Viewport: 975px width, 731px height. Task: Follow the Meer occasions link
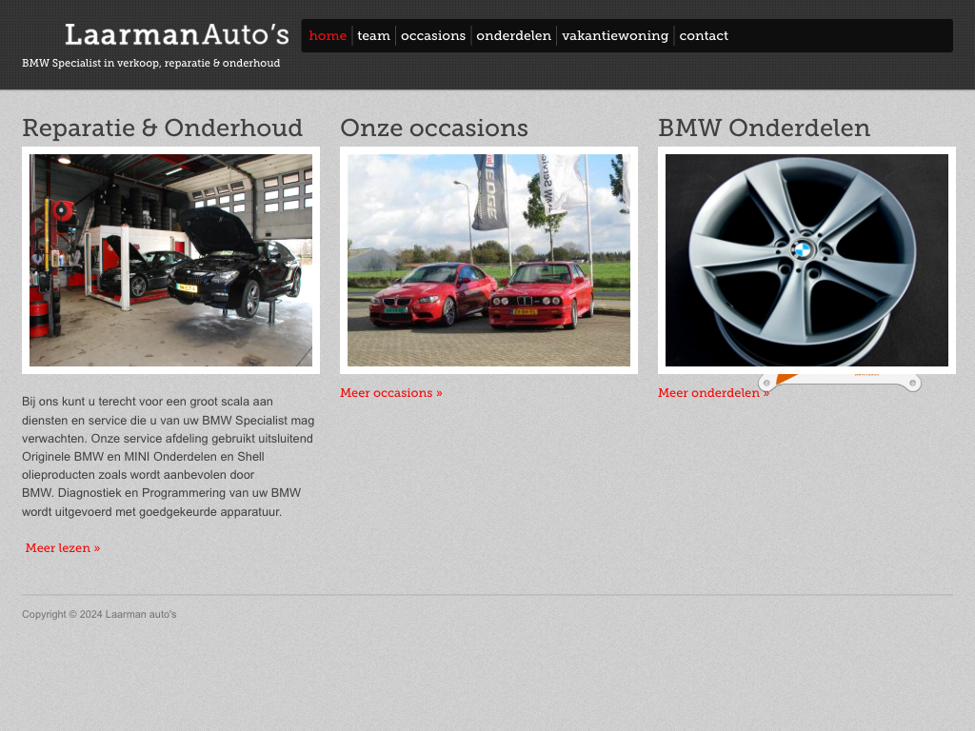[x=390, y=393]
